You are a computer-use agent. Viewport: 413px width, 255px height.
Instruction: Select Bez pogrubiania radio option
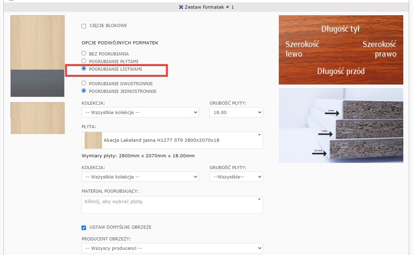tap(84, 54)
